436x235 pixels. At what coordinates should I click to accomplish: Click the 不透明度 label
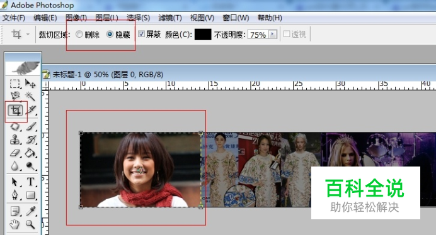(x=230, y=35)
